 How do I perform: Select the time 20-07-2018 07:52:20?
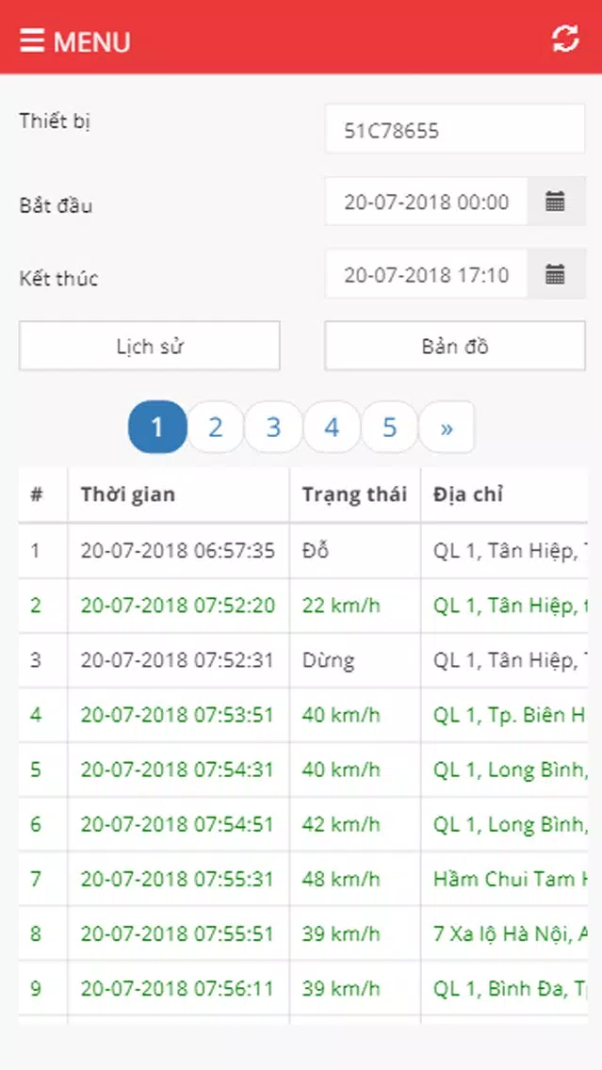coord(178,606)
